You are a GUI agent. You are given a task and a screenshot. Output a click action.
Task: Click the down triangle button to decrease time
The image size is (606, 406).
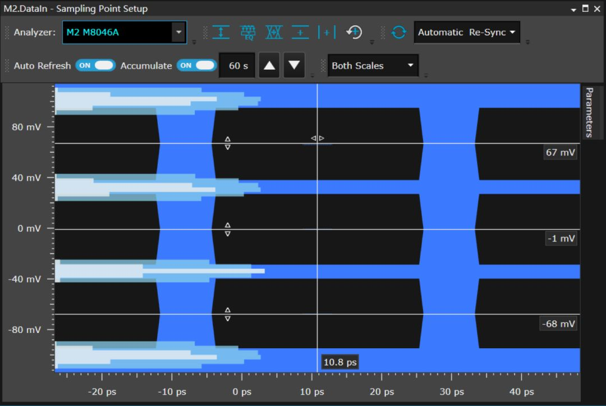coord(294,65)
